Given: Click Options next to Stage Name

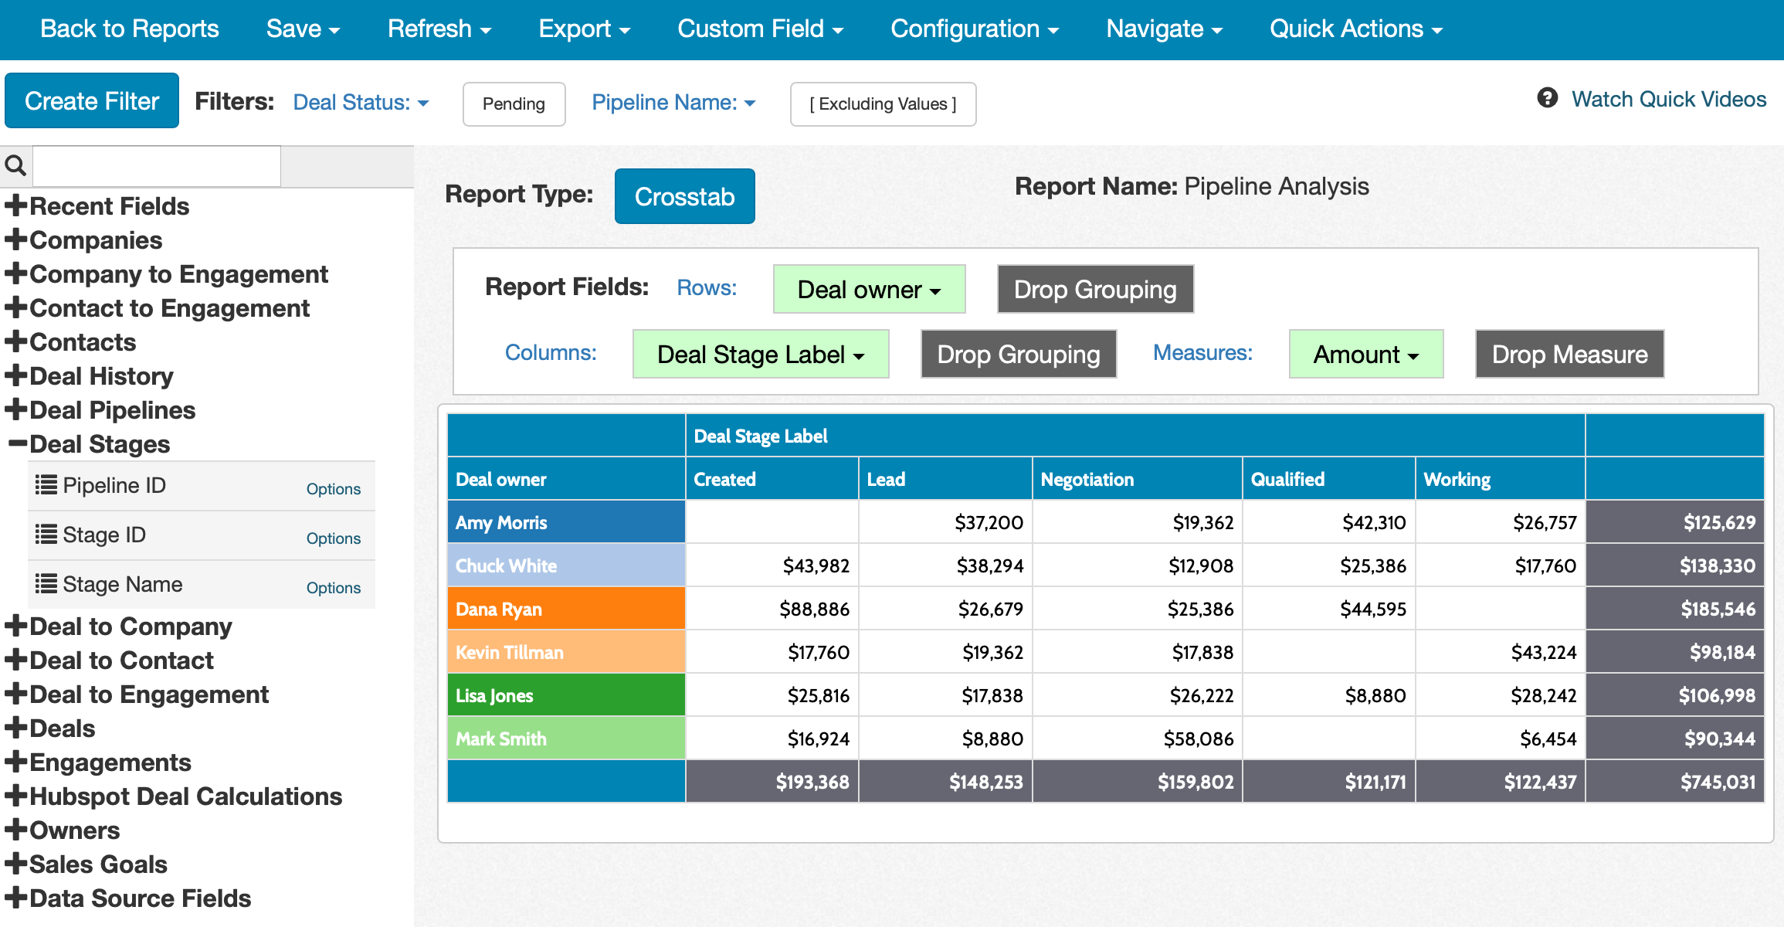Looking at the screenshot, I should (x=333, y=587).
